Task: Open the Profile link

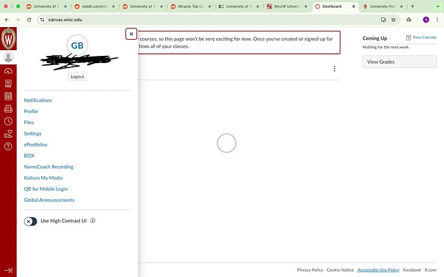Action: pos(31,111)
